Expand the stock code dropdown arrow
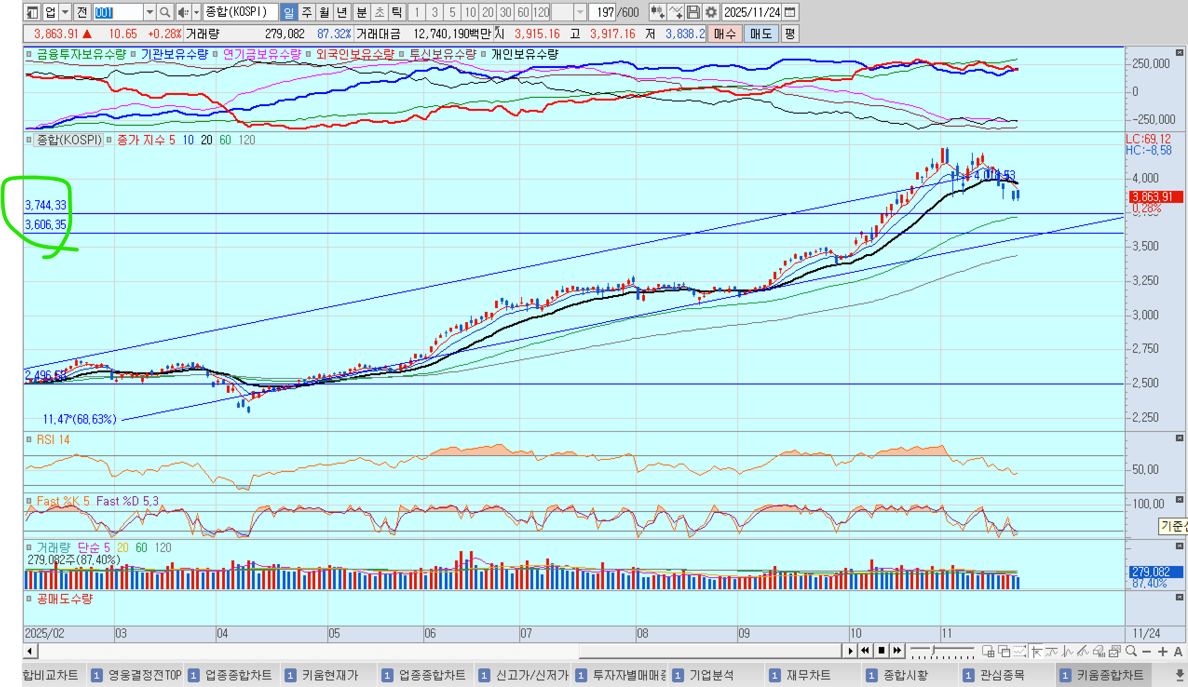1188x687 pixels. pos(149,12)
